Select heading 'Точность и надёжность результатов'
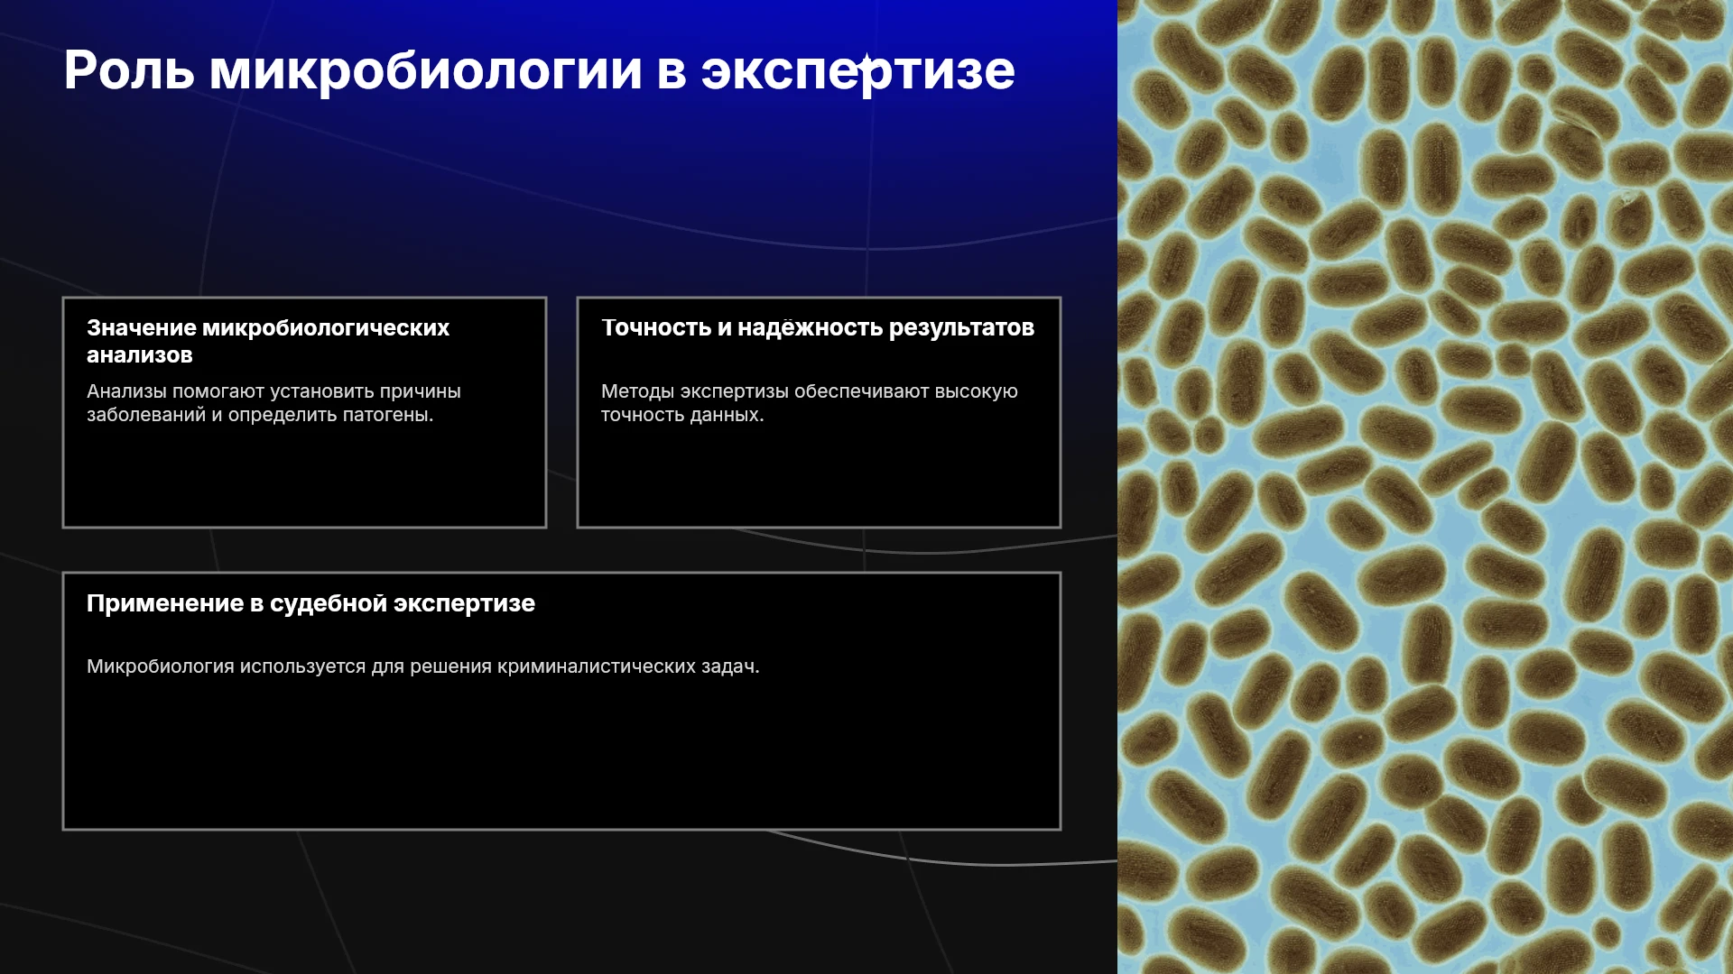 (818, 327)
